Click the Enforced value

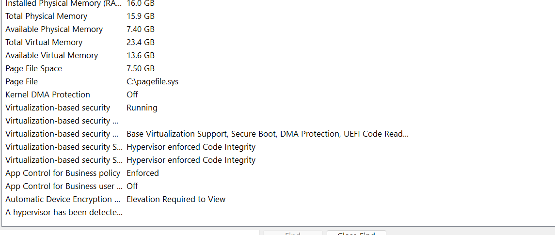coord(143,173)
